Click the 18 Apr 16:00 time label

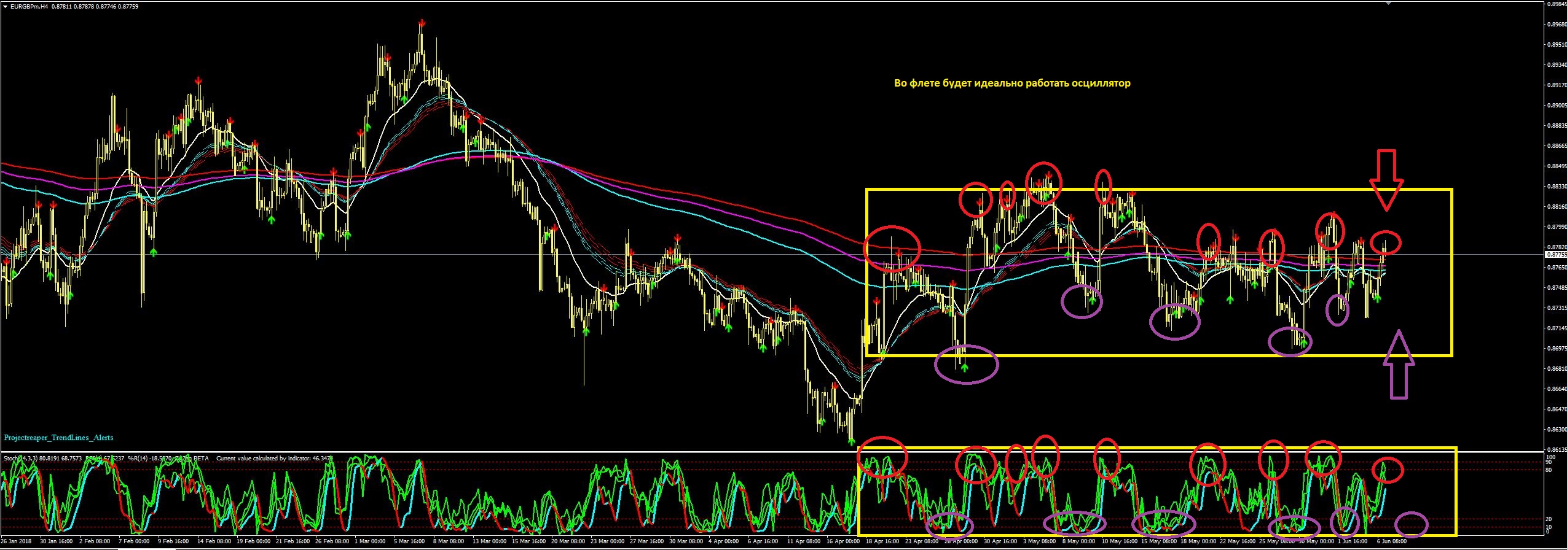[x=882, y=541]
